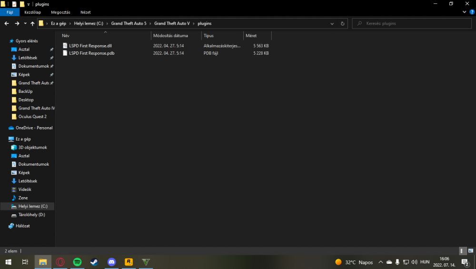Click File Explorer taskbar icon

[x=43, y=262]
